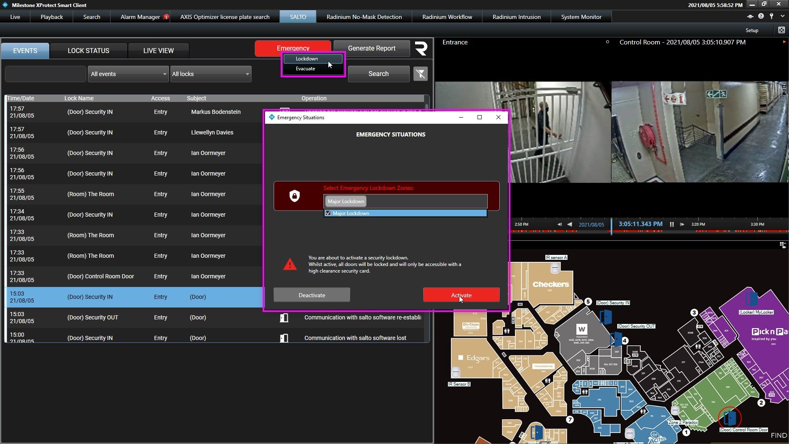
Task: Step to next frame on timeline
Action: pyautogui.click(x=682, y=224)
